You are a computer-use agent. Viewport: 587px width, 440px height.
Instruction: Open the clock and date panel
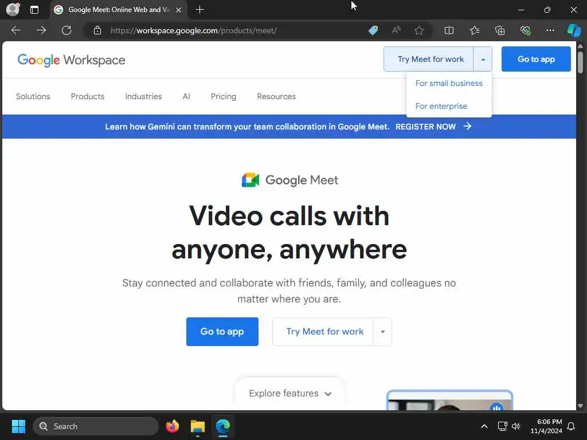546,426
